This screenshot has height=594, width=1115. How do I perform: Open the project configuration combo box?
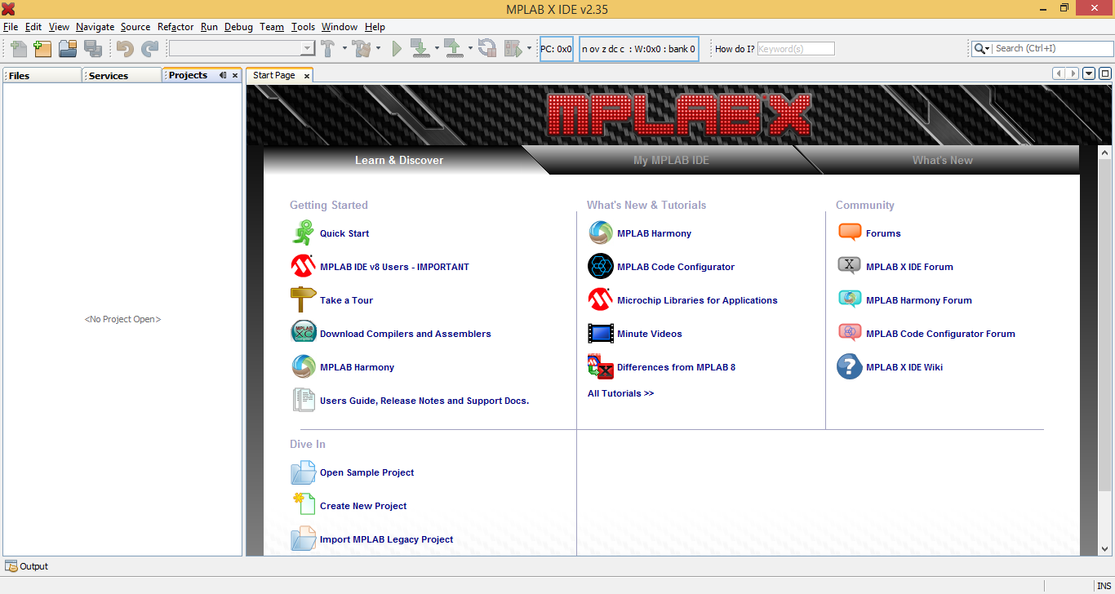242,48
